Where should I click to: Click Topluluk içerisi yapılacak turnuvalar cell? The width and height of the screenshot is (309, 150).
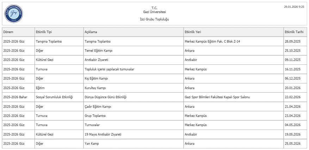click(x=109, y=69)
